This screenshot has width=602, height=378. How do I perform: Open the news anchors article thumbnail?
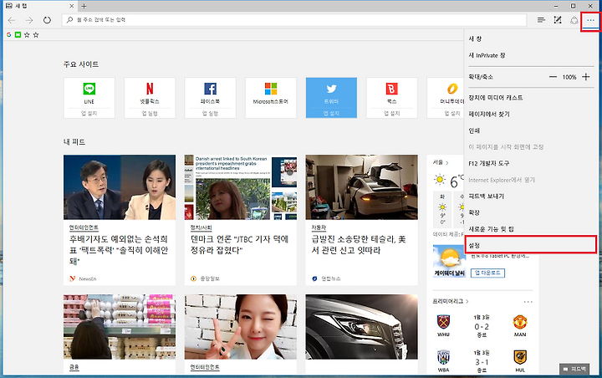(x=120, y=187)
